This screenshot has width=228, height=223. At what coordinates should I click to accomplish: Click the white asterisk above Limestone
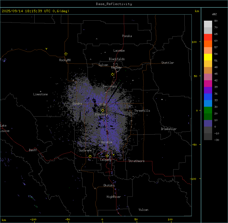[x=40, y=92]
